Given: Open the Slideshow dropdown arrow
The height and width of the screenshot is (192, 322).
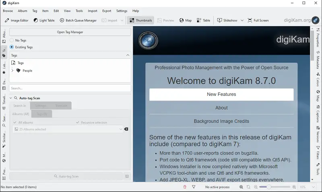Looking at the screenshot, I should pos(242,21).
